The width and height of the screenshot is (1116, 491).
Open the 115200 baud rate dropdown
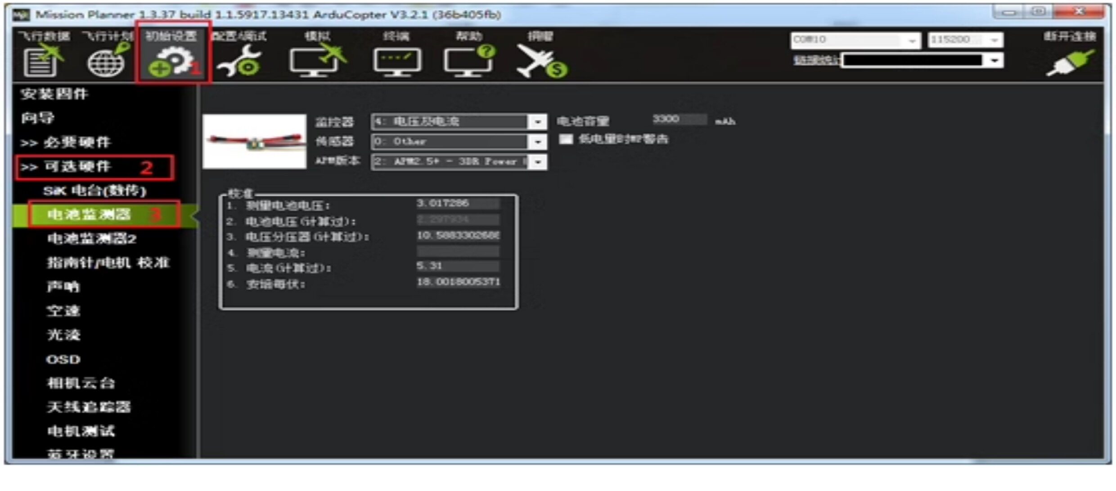tap(994, 40)
